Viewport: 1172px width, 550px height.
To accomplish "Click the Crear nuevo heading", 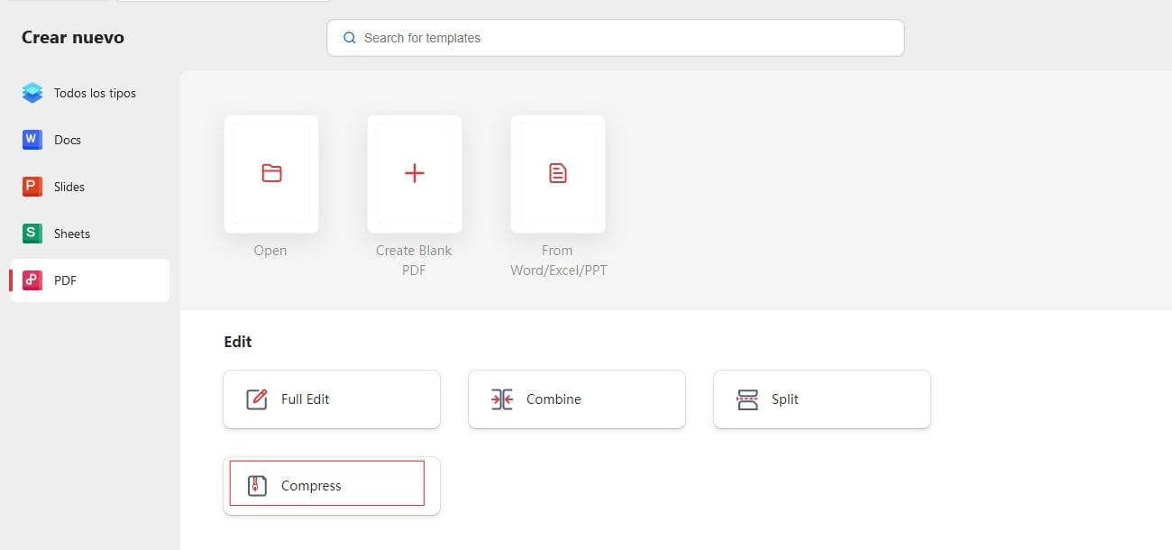I will [x=73, y=38].
